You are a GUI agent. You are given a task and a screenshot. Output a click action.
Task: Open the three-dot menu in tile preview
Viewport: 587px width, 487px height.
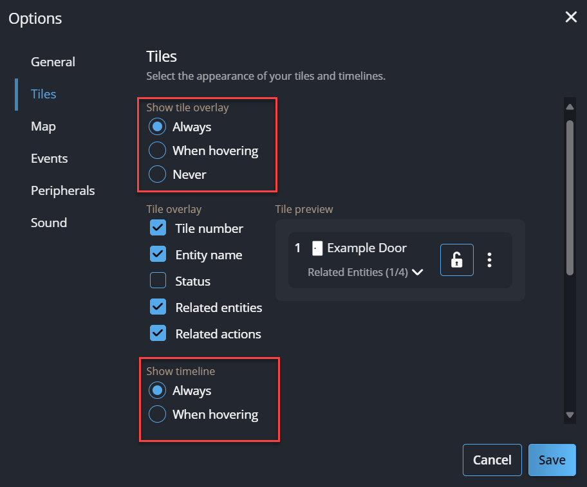tap(490, 260)
